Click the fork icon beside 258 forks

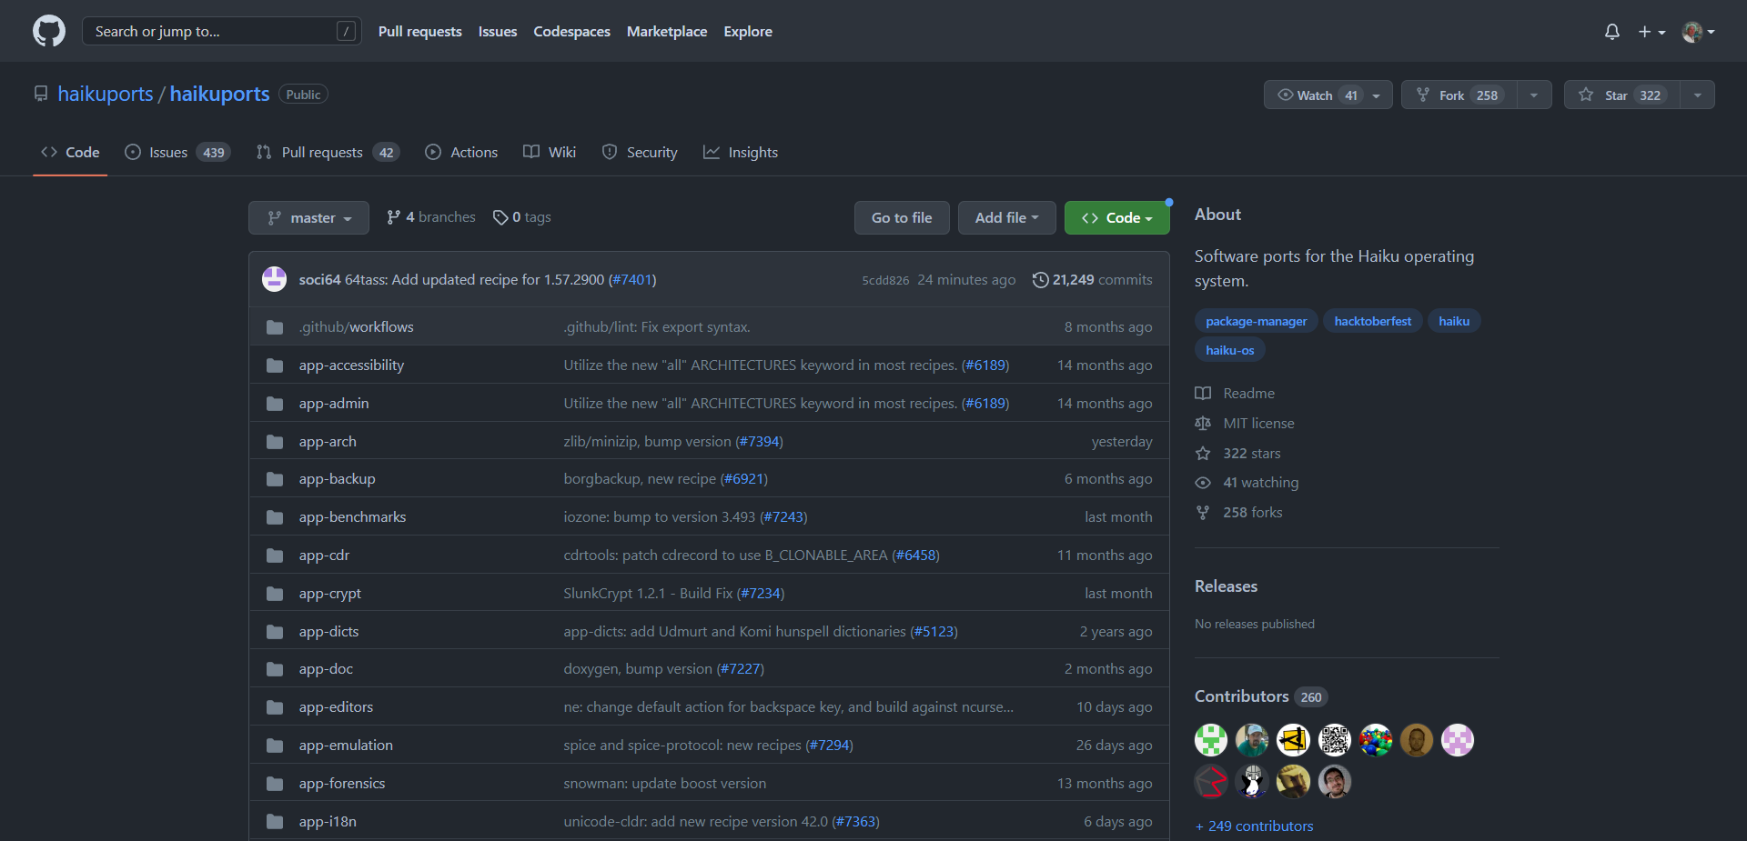1203,513
